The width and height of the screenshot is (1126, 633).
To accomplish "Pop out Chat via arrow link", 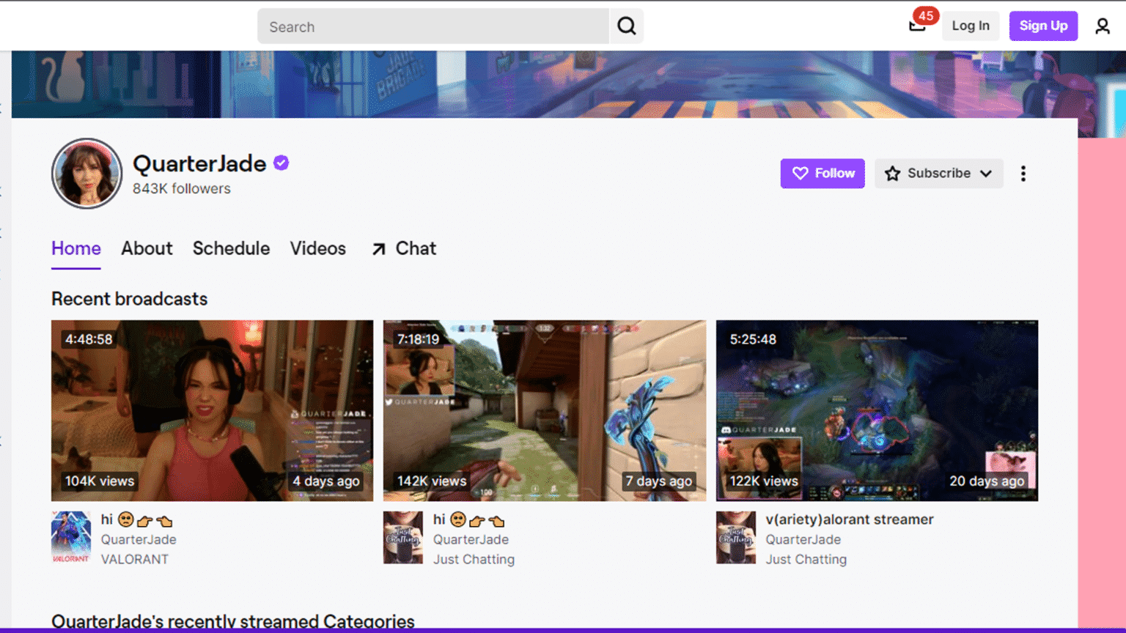I will pos(404,248).
